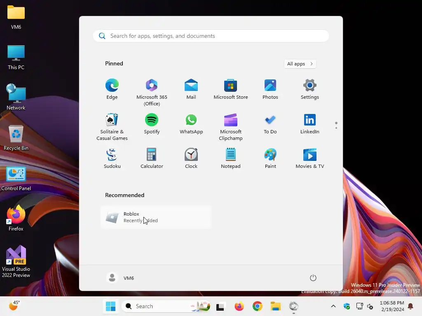Screen dimensions: 422x316
Task: Open WhatsApp from pinned apps
Action: [191, 124]
